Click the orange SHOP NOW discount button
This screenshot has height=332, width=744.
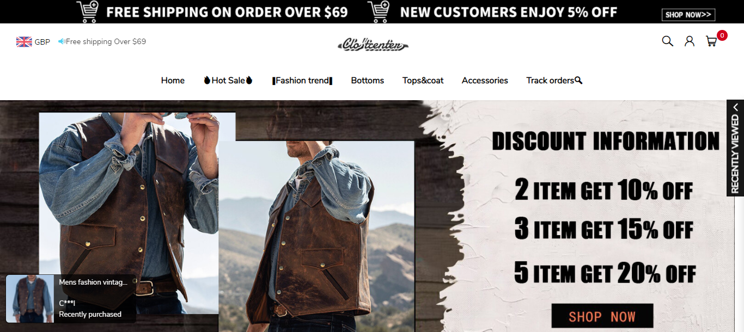(602, 316)
